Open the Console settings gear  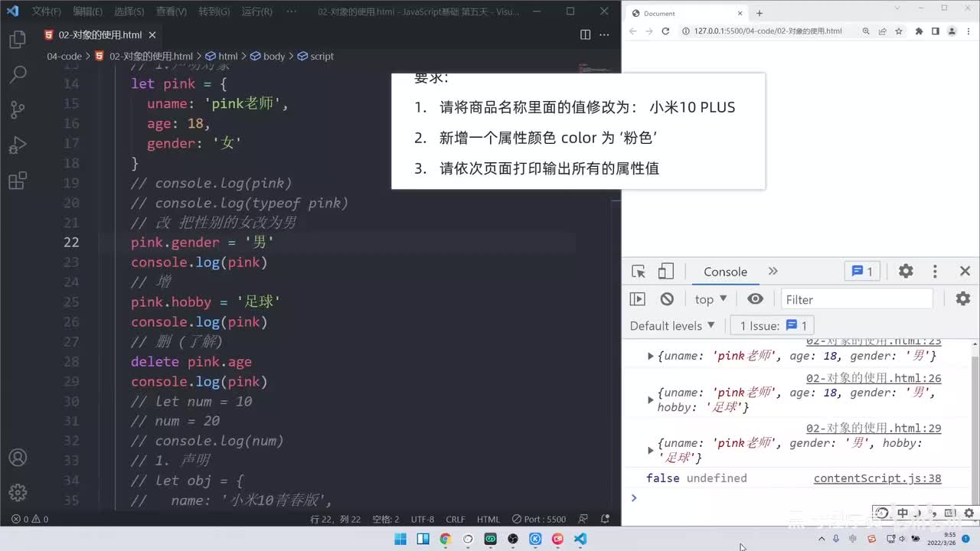[x=963, y=298]
